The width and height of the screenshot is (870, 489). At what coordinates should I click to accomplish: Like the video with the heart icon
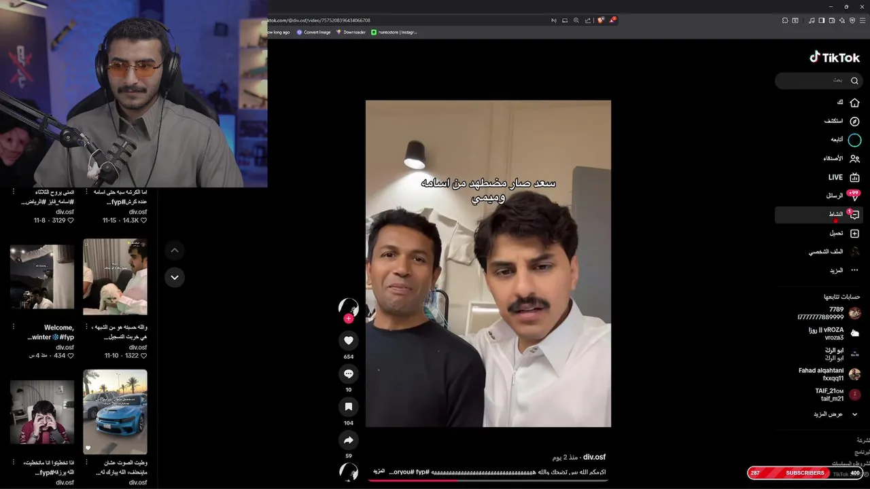[349, 340]
